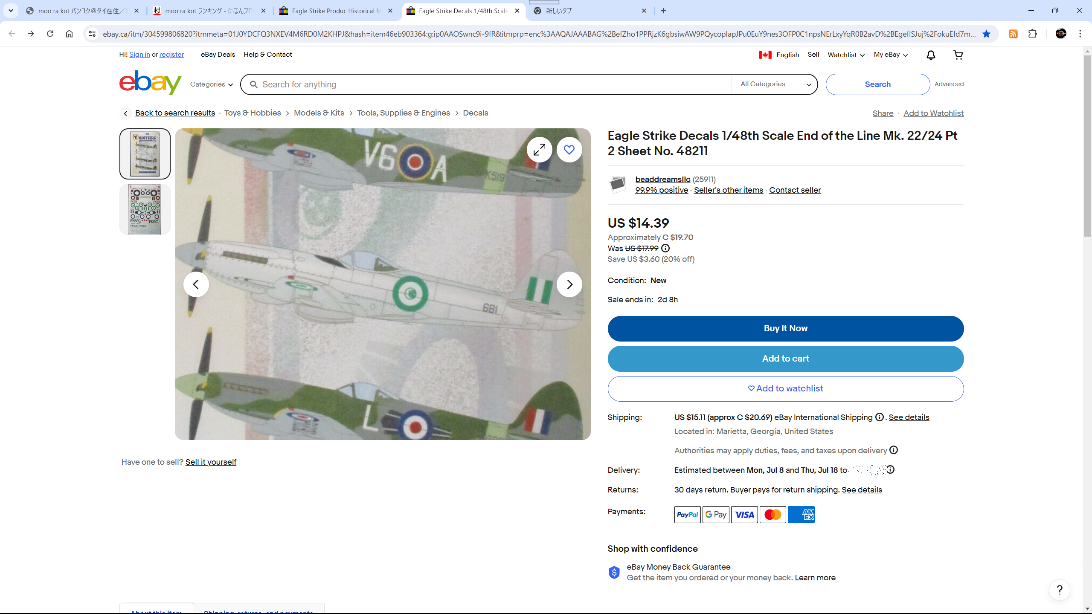
Task: Click Sell link in header
Action: (813, 55)
